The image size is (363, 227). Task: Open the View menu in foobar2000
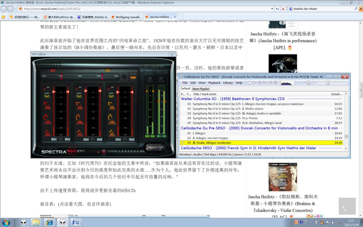(202, 83)
